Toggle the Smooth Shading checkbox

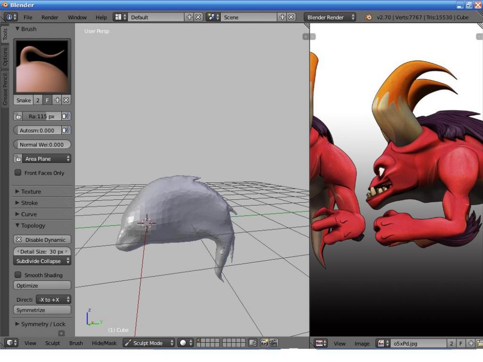pos(18,275)
